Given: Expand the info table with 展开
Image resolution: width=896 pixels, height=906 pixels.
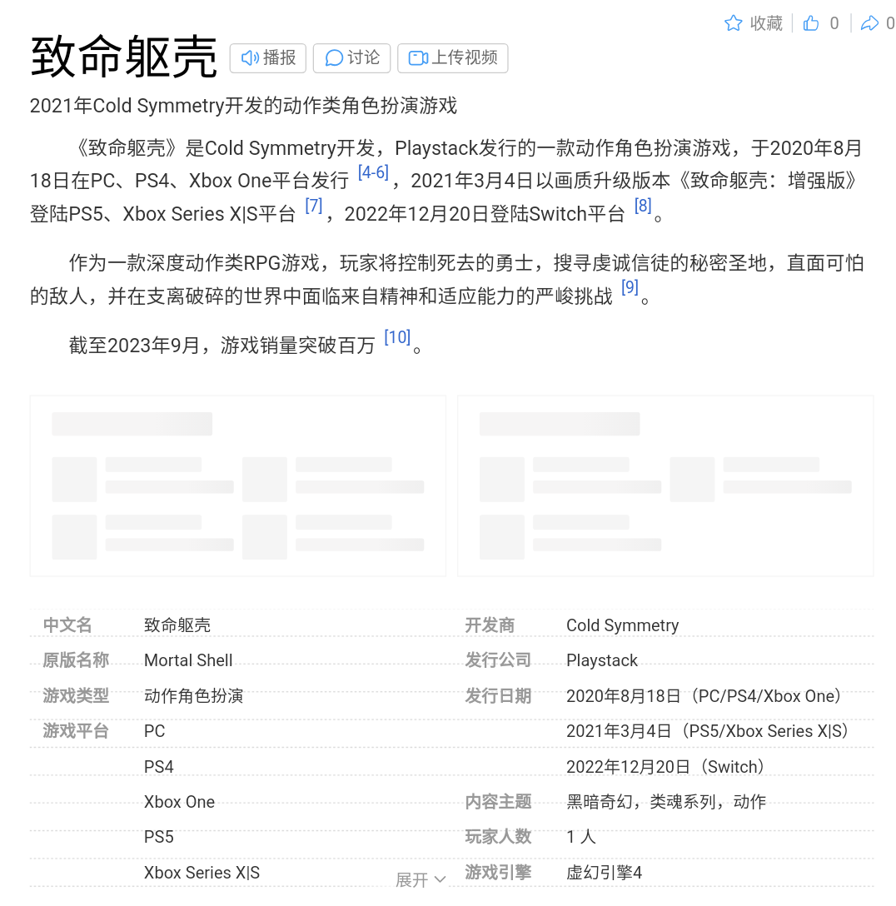Looking at the screenshot, I should (x=421, y=879).
